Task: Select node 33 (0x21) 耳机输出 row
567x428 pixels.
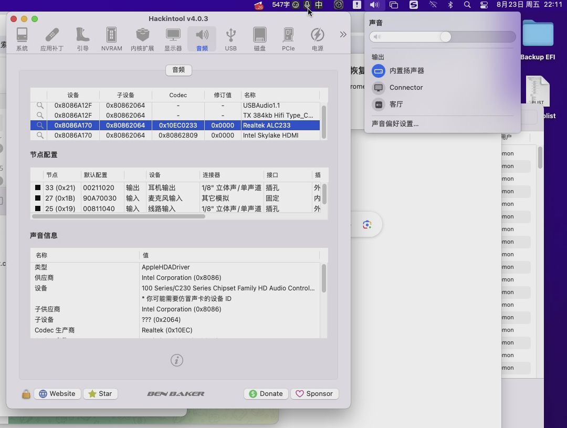Action: (176, 188)
